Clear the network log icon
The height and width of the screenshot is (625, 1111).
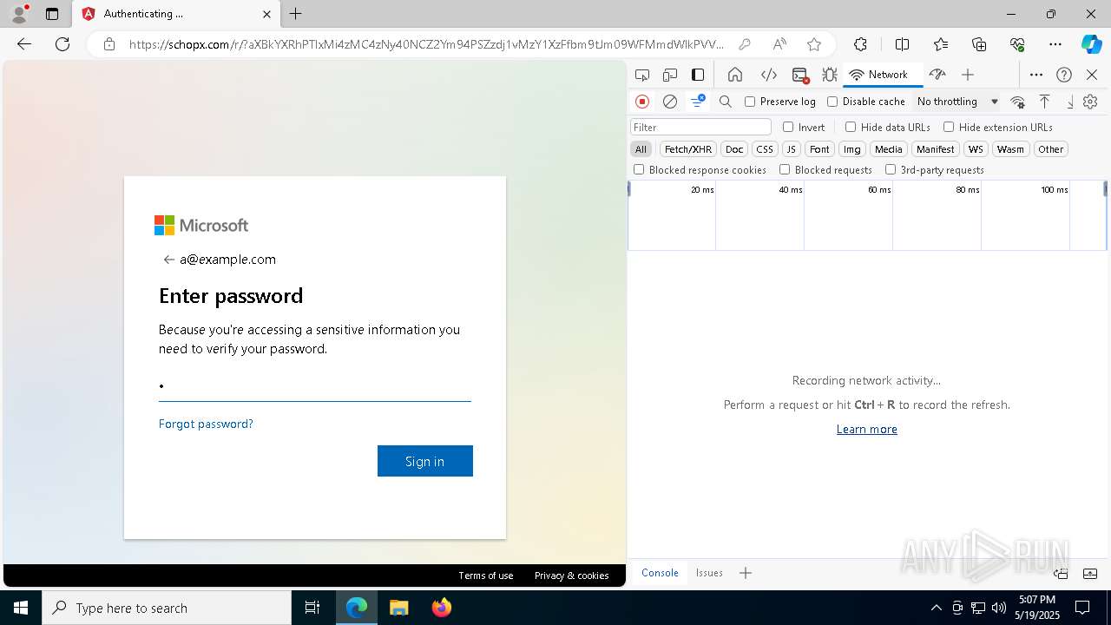(x=670, y=102)
